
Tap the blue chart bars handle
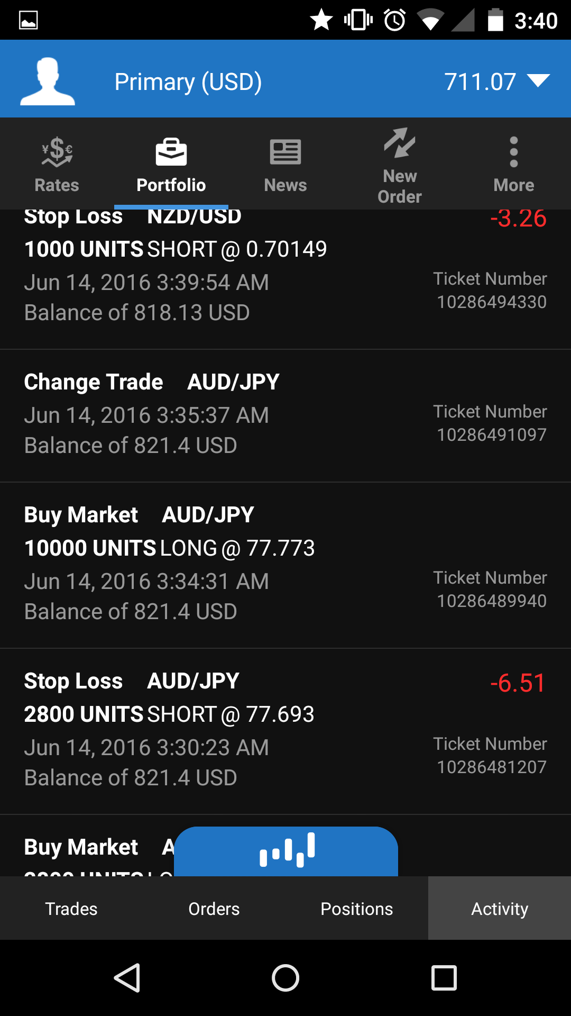286,850
